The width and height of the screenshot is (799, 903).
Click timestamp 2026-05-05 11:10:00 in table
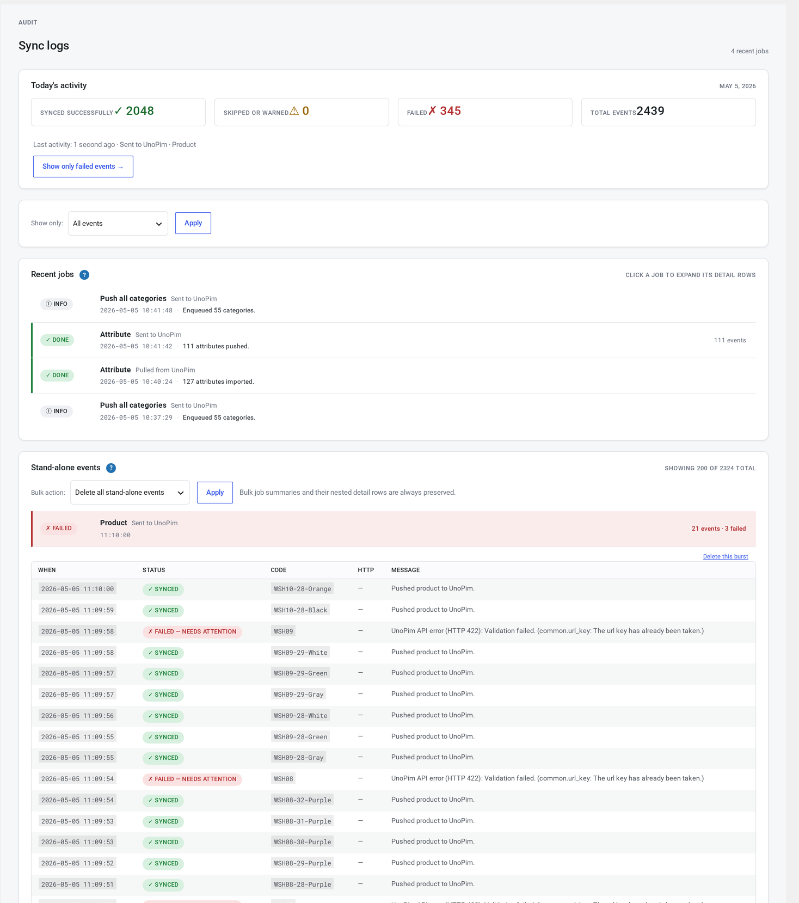[78, 588]
